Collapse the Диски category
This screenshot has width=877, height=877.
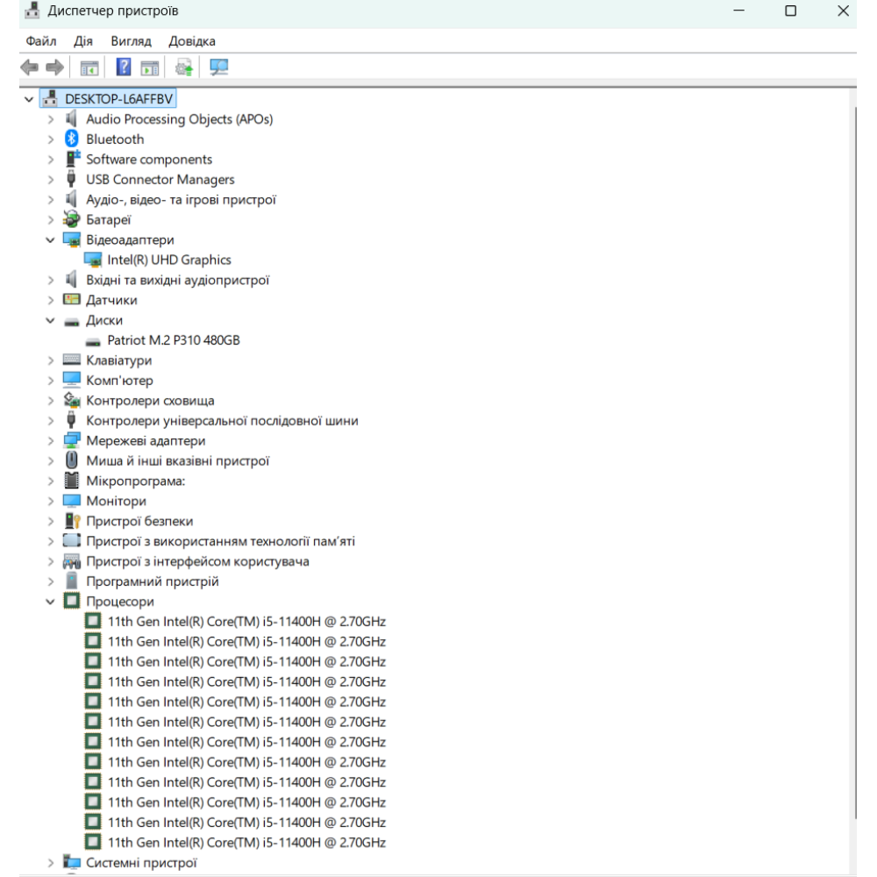click(51, 321)
